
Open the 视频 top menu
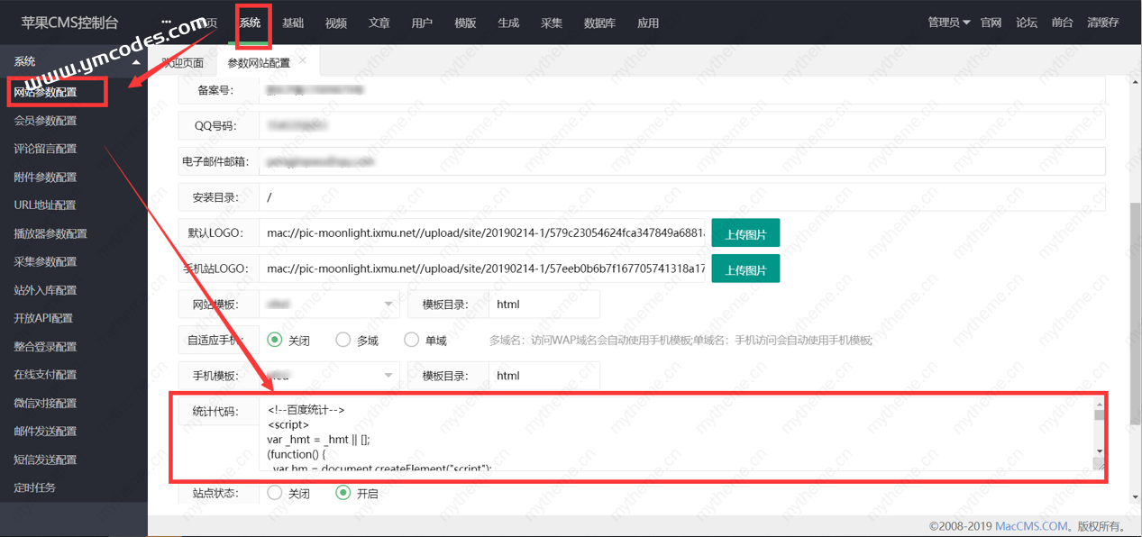point(336,23)
